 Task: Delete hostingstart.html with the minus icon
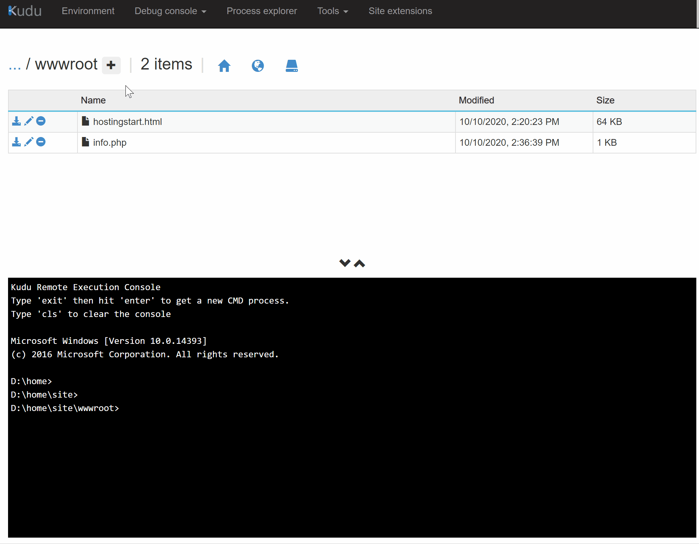(41, 121)
